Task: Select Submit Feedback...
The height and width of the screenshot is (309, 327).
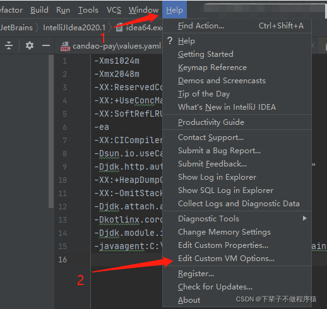Action: [x=237, y=164]
